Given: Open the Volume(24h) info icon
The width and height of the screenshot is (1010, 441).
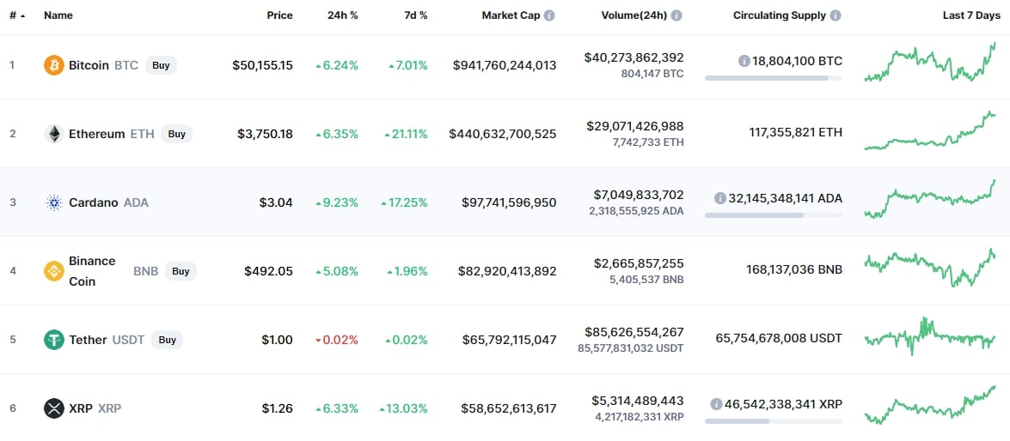Looking at the screenshot, I should point(676,15).
